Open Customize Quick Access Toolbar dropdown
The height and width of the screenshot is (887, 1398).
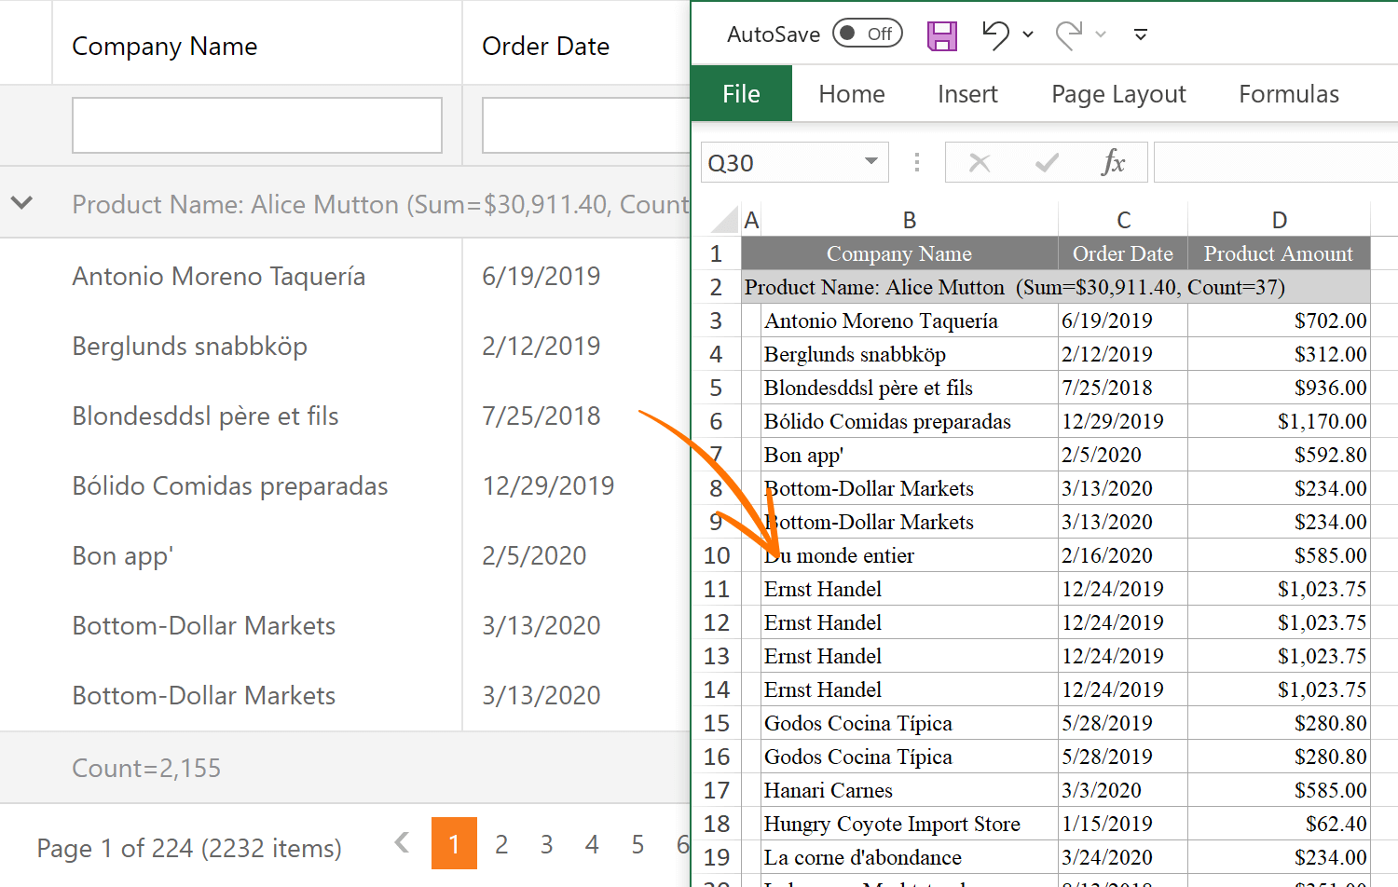pos(1140,34)
